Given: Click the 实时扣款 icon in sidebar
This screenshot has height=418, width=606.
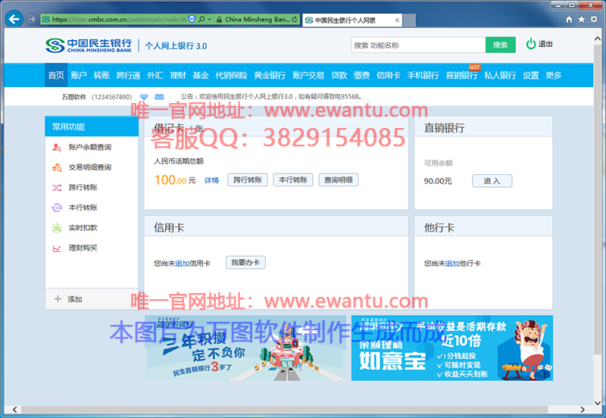Looking at the screenshot, I should tap(57, 228).
